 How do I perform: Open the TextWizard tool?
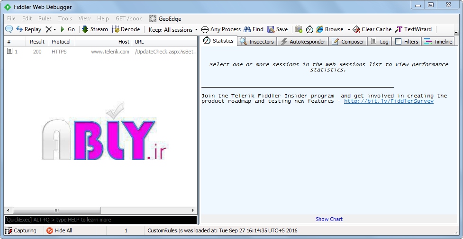point(413,29)
